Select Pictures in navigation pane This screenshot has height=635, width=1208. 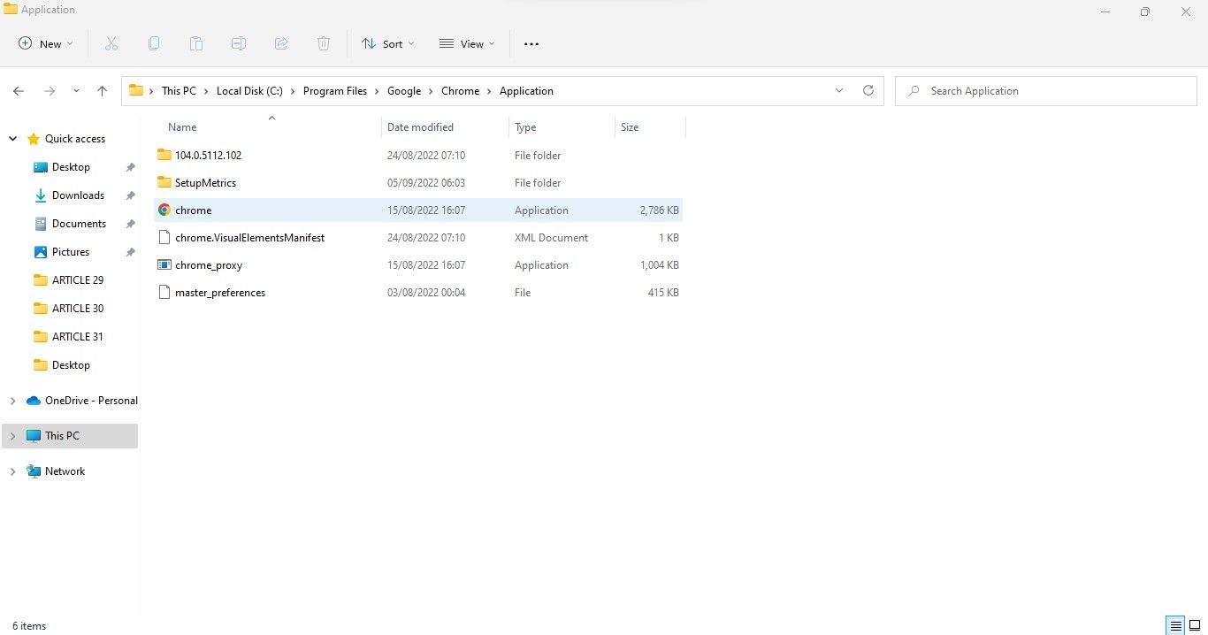[x=71, y=252]
